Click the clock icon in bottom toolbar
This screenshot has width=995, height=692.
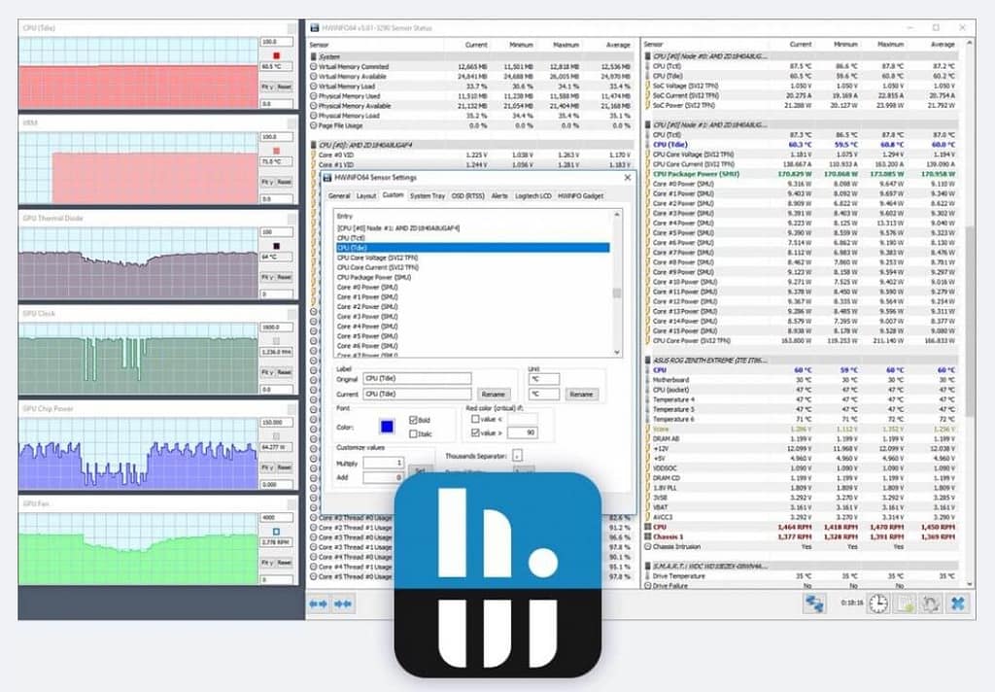(x=877, y=604)
